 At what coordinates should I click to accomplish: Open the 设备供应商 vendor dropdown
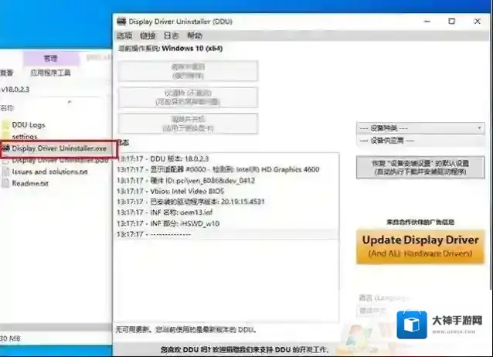(x=420, y=141)
